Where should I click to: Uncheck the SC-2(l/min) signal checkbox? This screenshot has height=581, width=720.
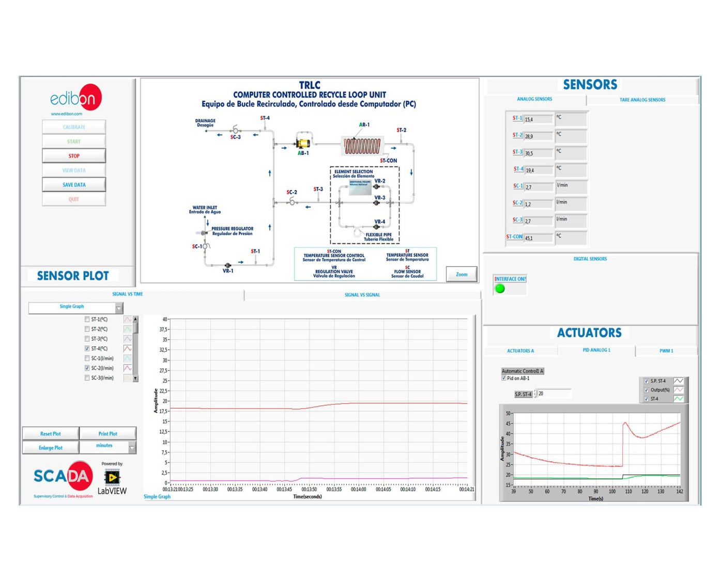87,368
